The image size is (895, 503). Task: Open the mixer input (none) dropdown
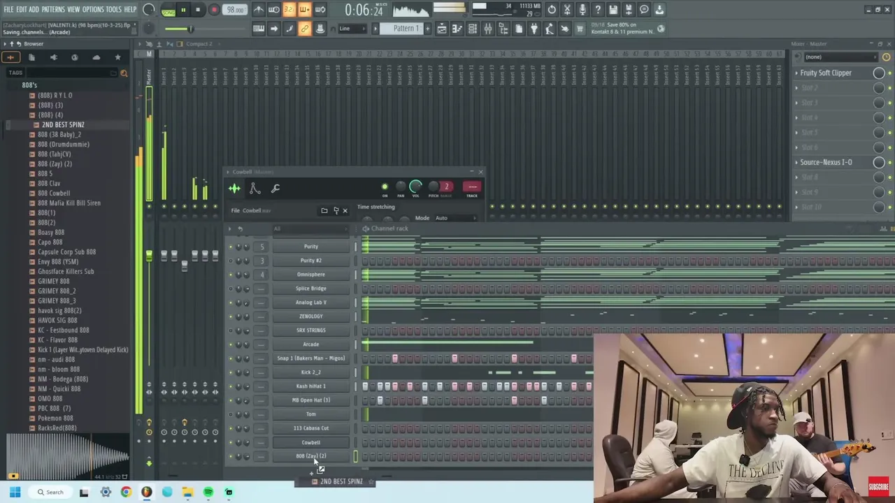tap(840, 57)
